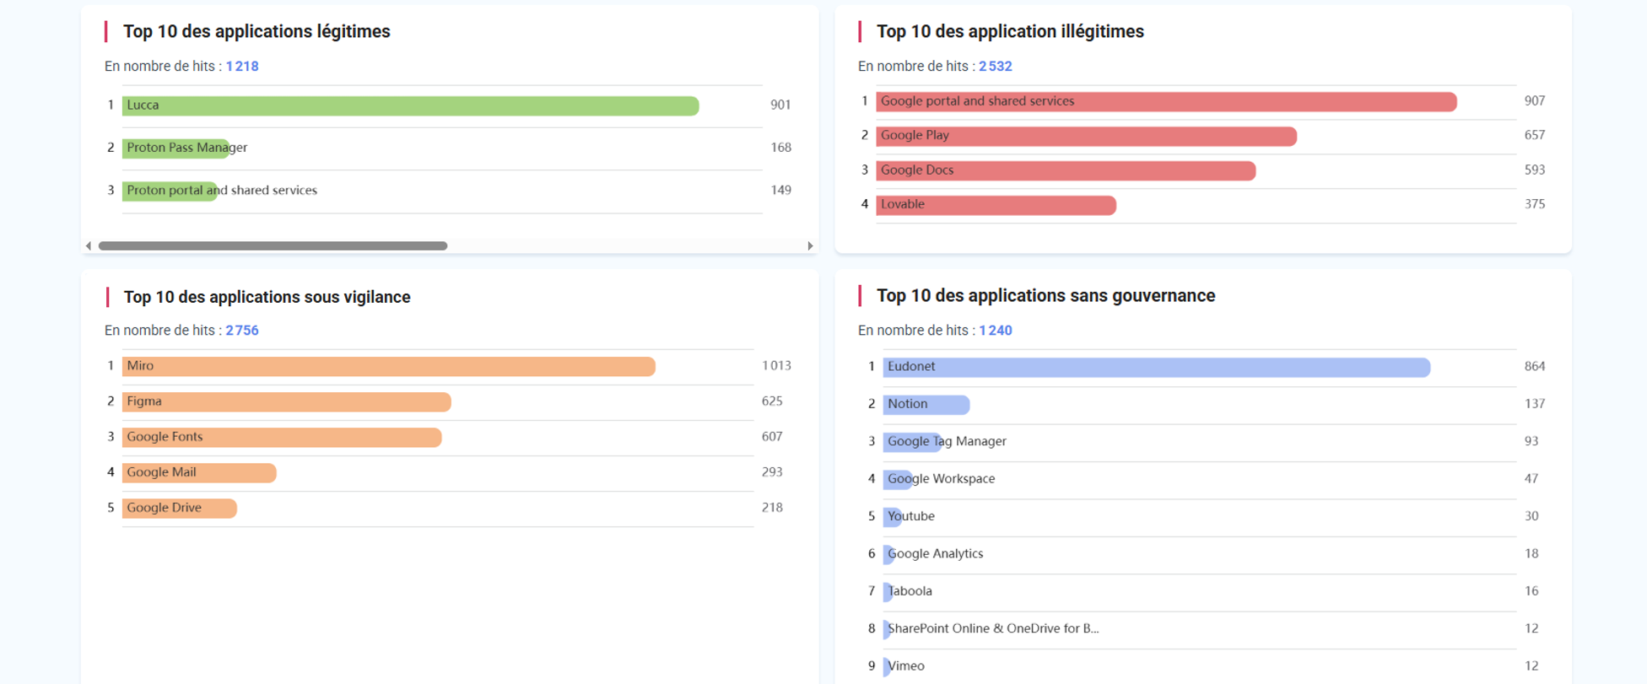The height and width of the screenshot is (684, 1647).
Task: Open the 1 218 hits total link
Action: click(x=242, y=67)
